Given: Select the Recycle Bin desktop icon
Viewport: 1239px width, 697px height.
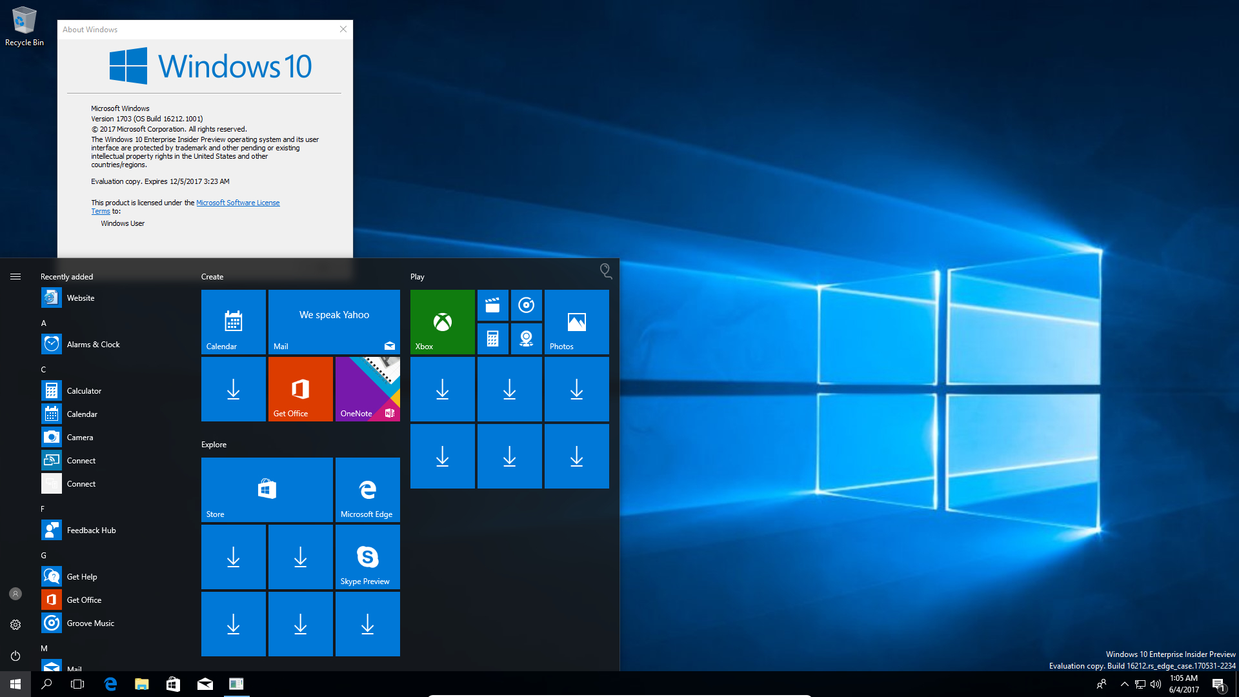Looking at the screenshot, I should 25,26.
